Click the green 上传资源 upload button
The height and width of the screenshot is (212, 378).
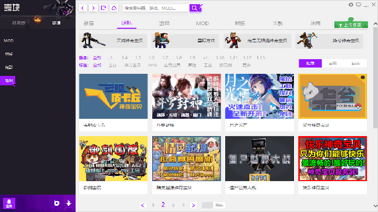(351, 25)
